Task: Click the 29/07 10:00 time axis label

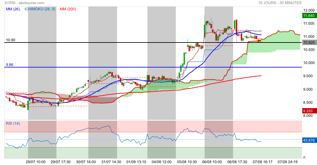Action: [x=36, y=162]
